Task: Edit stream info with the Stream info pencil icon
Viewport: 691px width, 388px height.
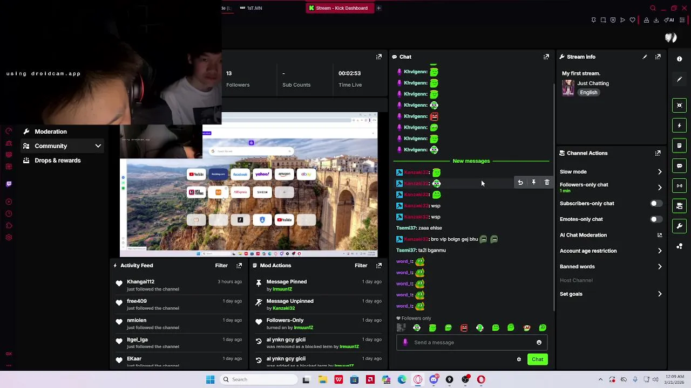Action: (x=645, y=57)
